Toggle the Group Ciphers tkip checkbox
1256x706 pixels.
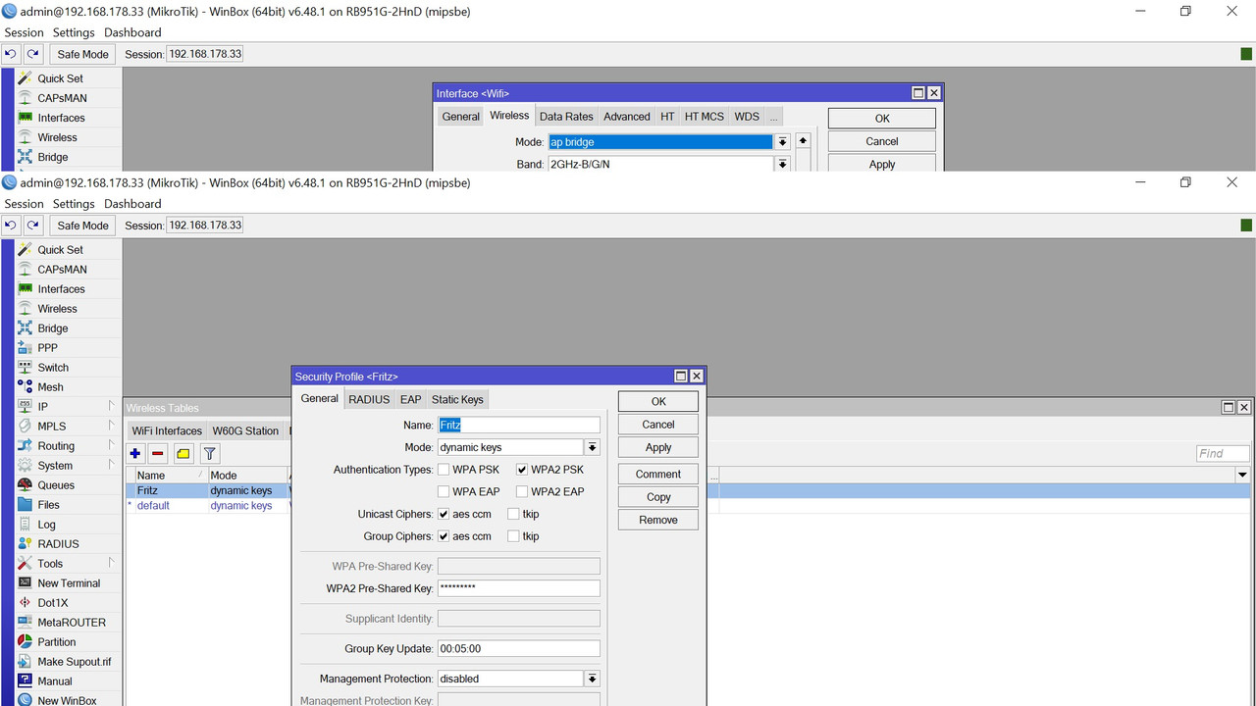(513, 536)
